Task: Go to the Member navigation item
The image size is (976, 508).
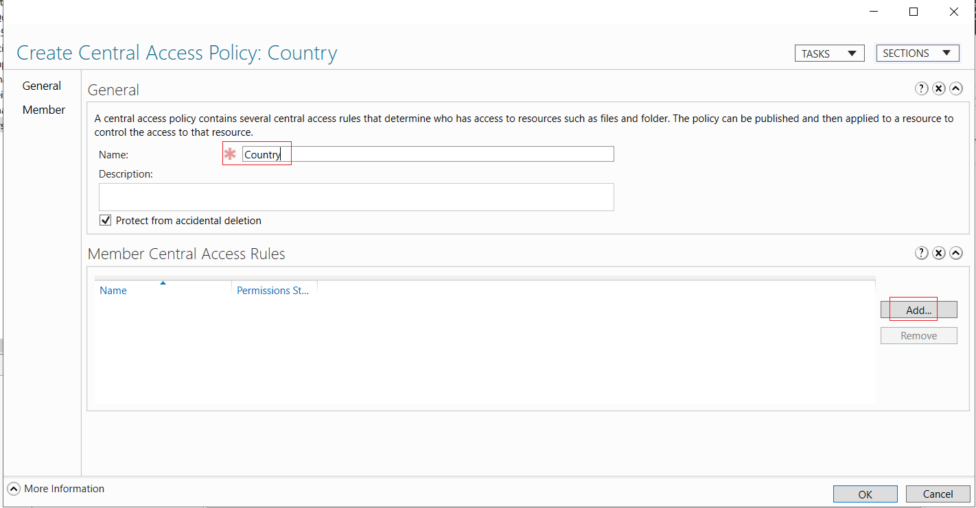Action: pos(44,110)
